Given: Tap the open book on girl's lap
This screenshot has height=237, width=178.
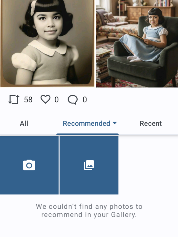Looking at the screenshot, I should click(x=132, y=34).
